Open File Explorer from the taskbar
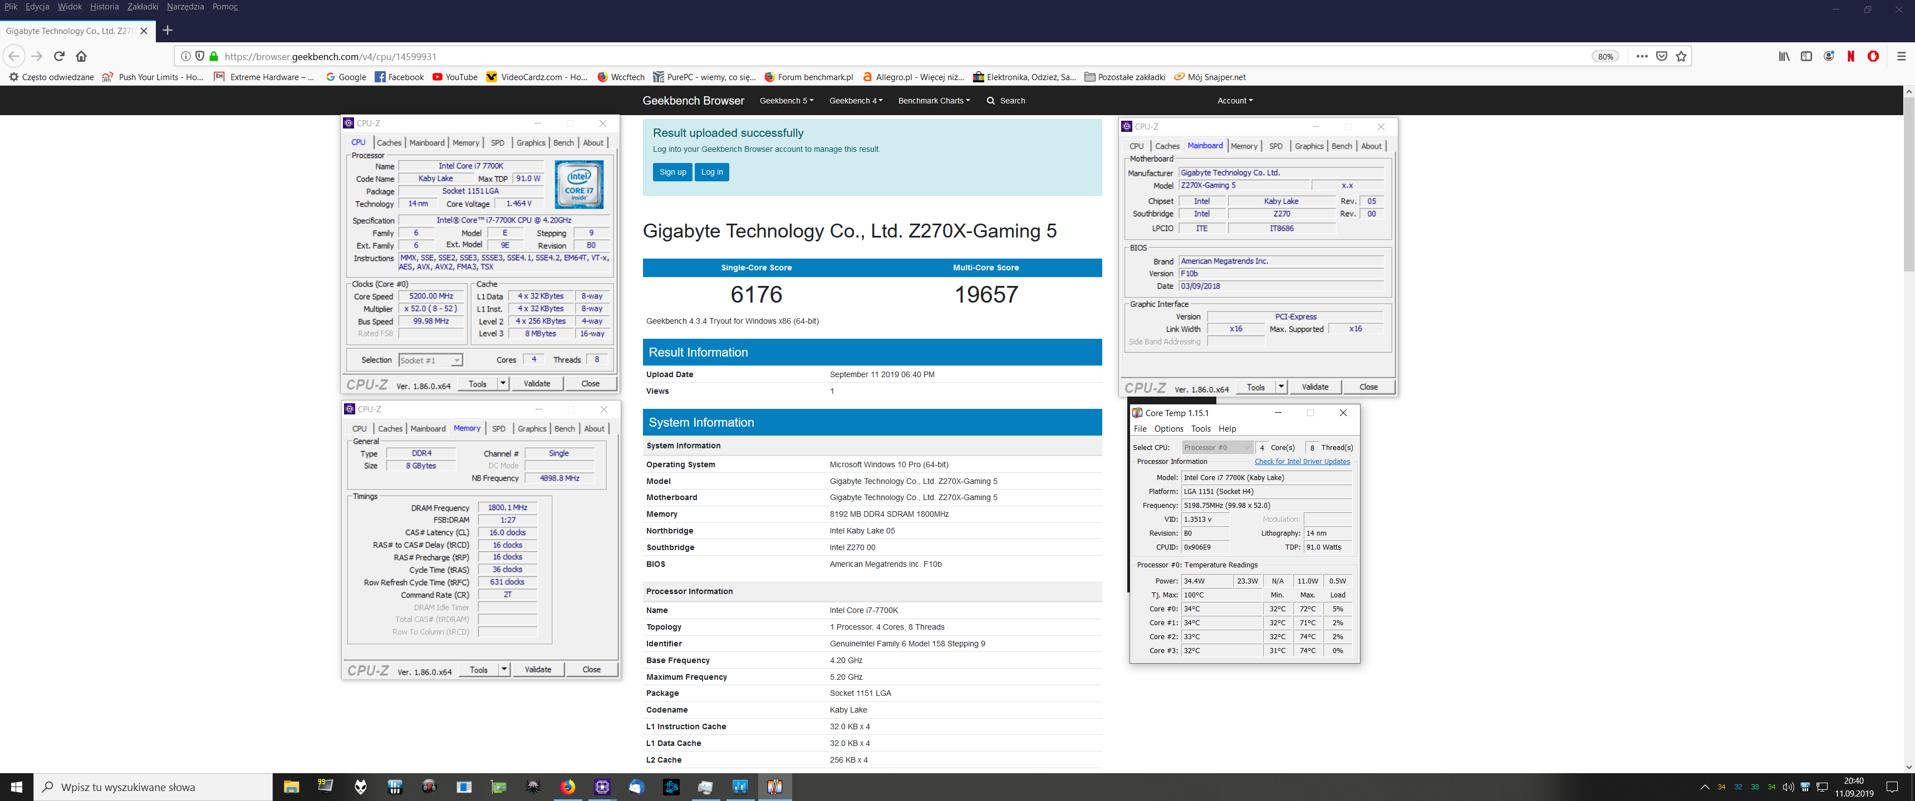1915x801 pixels. pos(291,787)
